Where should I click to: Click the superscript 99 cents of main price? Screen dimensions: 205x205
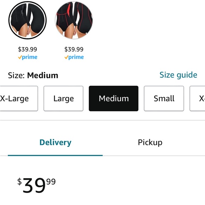(51, 182)
